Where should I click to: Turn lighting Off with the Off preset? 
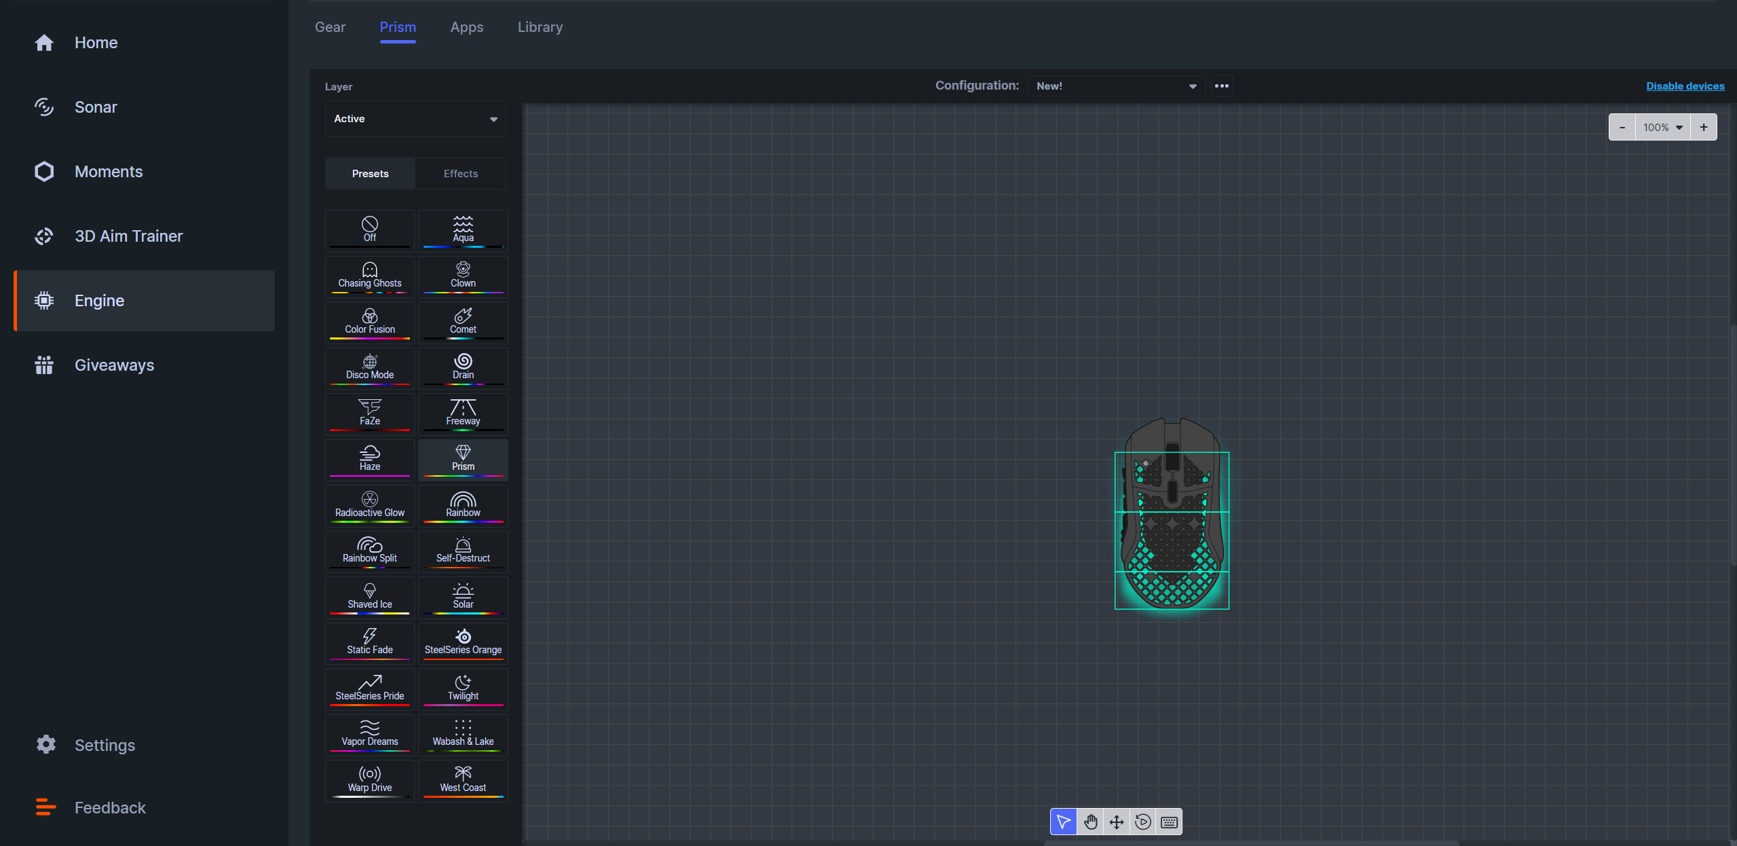(369, 230)
